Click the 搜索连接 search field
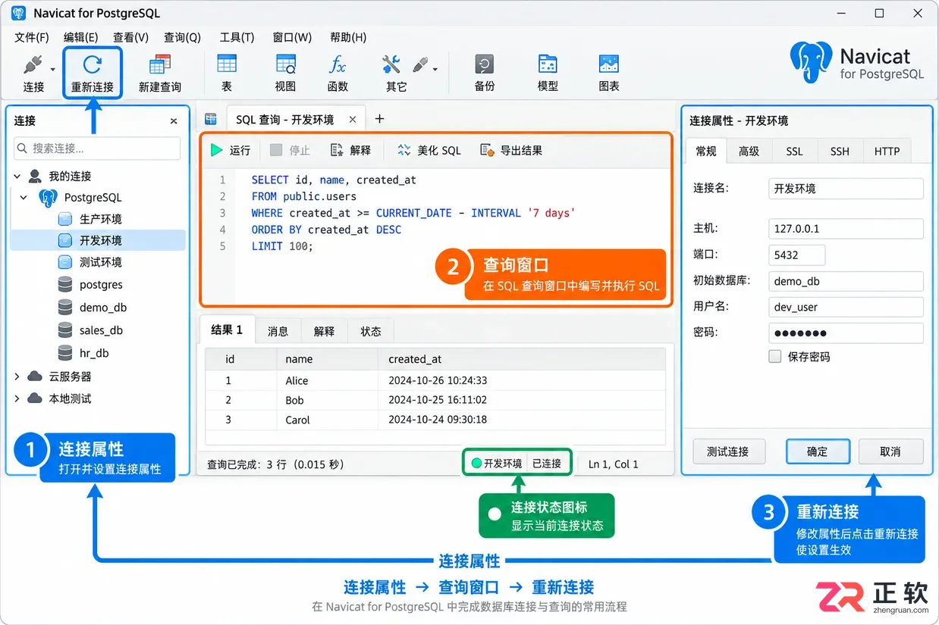Screen dimensions: 939x625 pos(96,148)
